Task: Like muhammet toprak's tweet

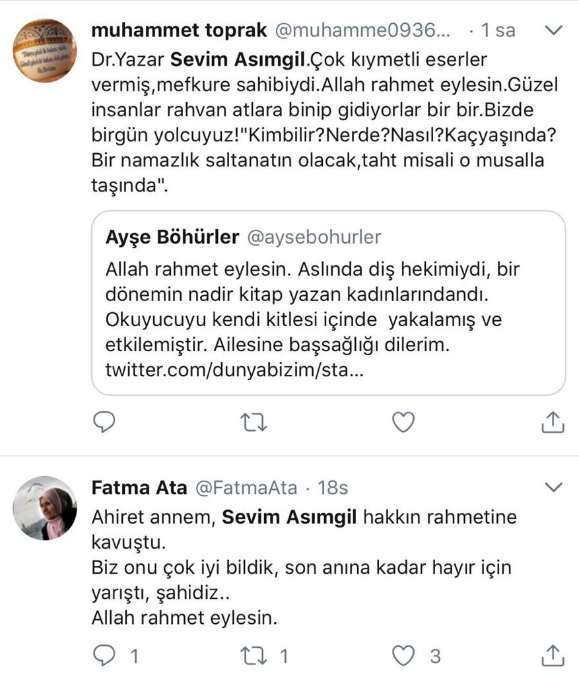Action: pyautogui.click(x=403, y=422)
